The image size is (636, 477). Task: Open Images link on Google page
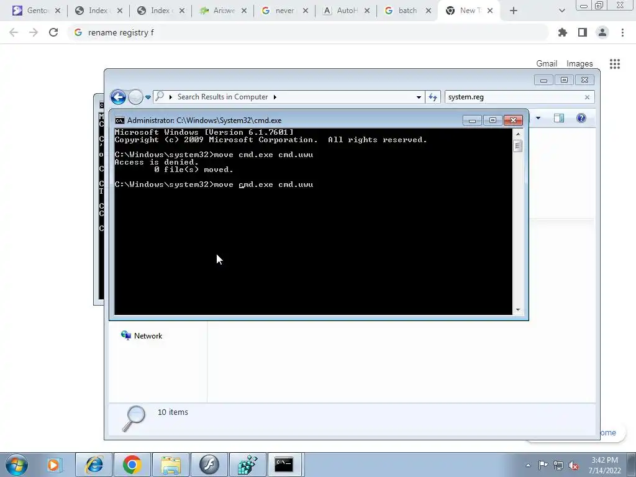[x=579, y=63]
